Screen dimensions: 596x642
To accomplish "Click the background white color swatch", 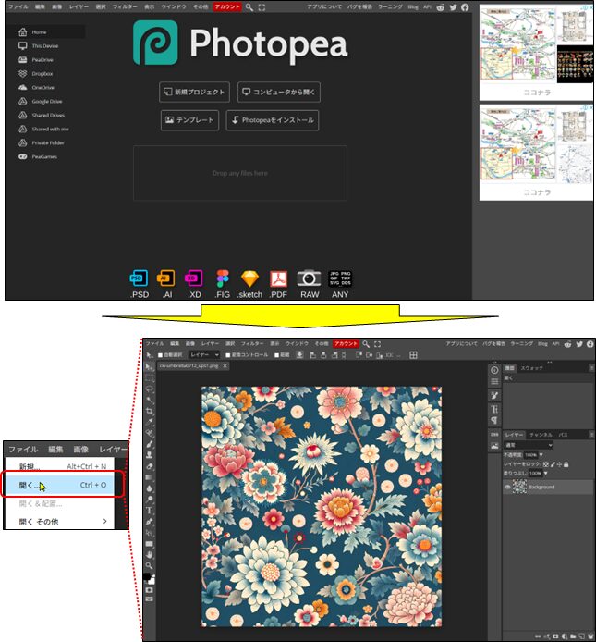I will pyautogui.click(x=152, y=581).
